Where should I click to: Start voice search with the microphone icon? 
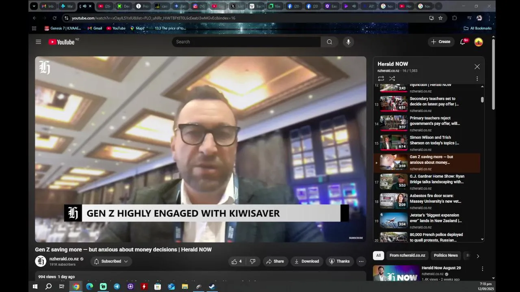point(348,42)
